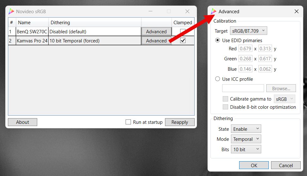
Task: Close the Advanced dialog window
Action: point(297,12)
